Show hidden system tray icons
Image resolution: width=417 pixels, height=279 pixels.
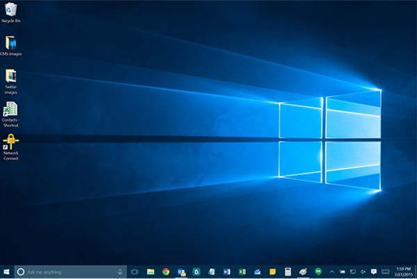[332, 272]
